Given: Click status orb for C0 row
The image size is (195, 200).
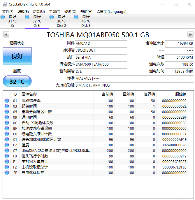Looking at the screenshot, I should pyautogui.click(x=7, y=134).
